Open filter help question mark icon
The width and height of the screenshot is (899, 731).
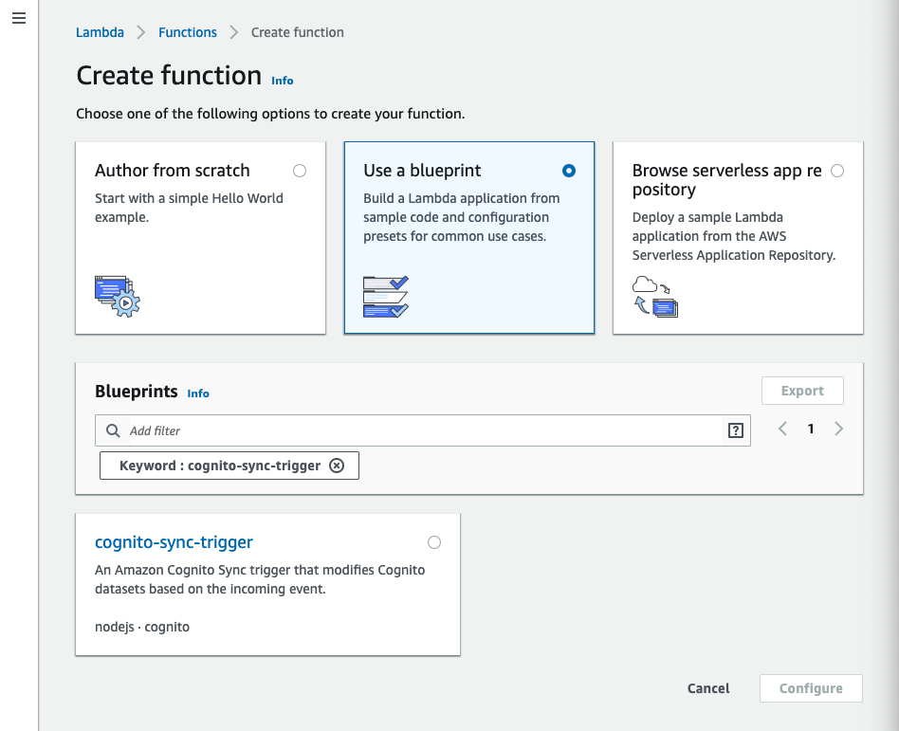point(736,430)
